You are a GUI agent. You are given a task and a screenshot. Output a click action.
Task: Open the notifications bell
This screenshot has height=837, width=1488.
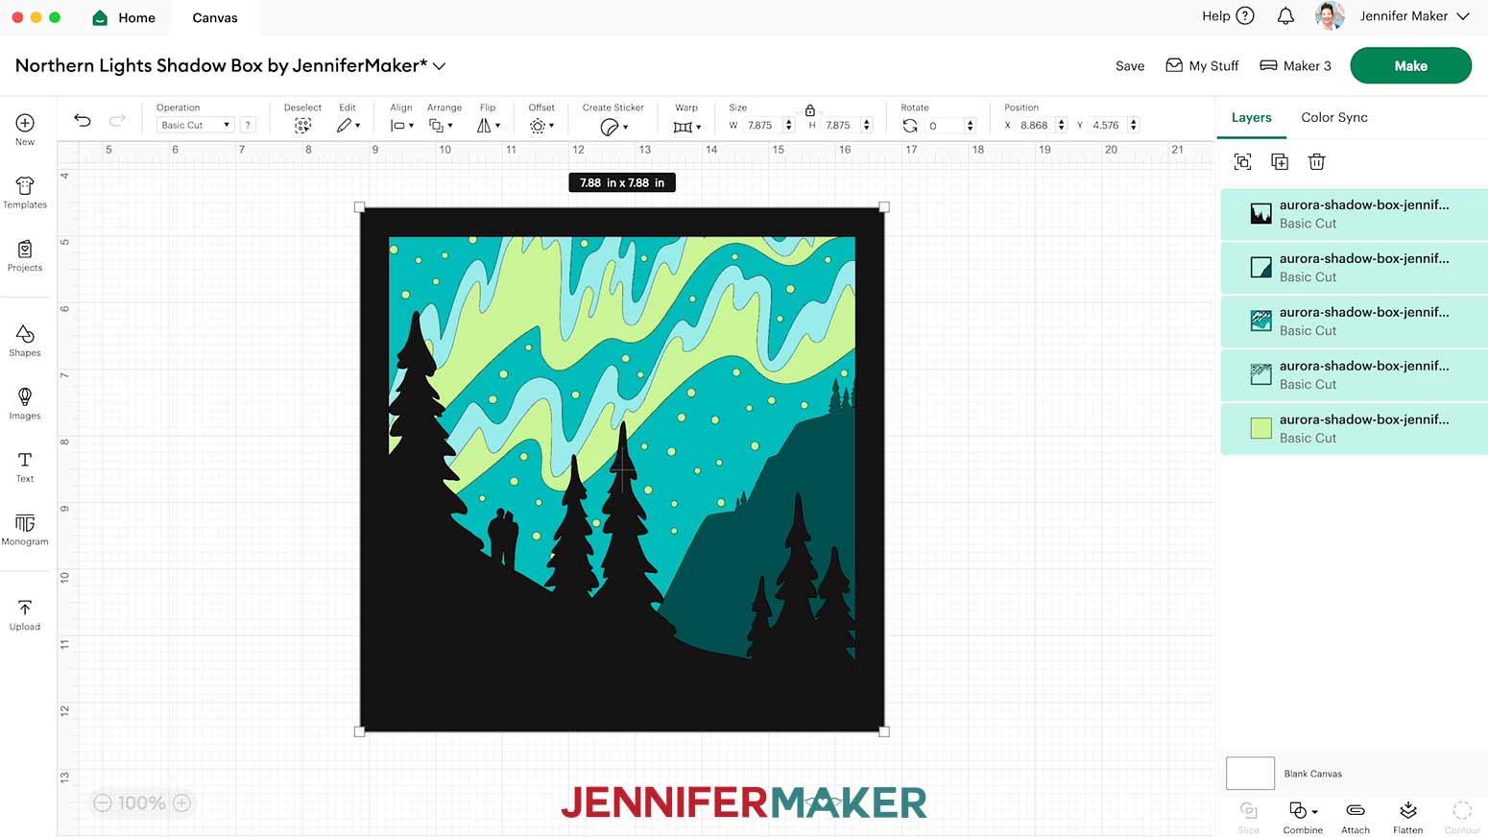[1285, 16]
